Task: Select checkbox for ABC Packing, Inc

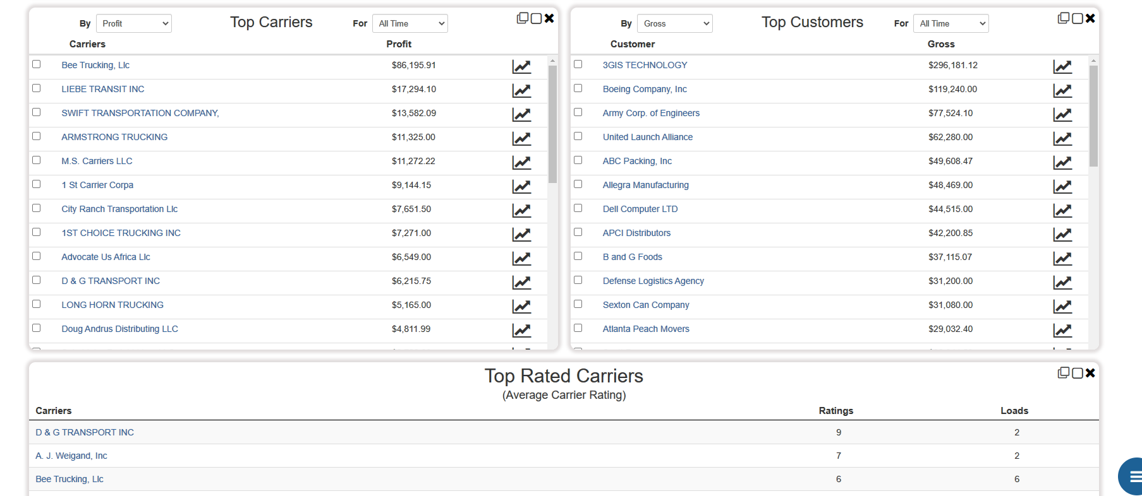Action: tap(578, 160)
